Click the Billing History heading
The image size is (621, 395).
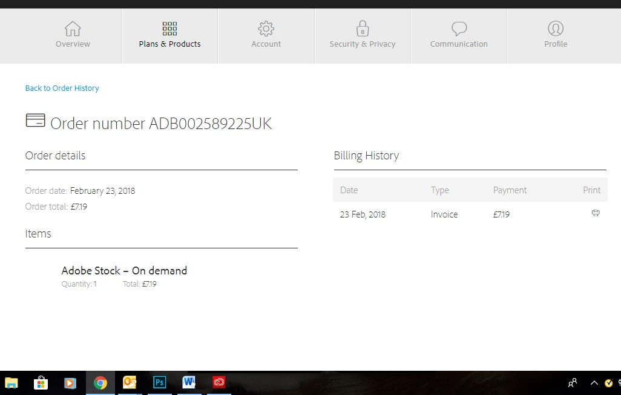(x=366, y=156)
